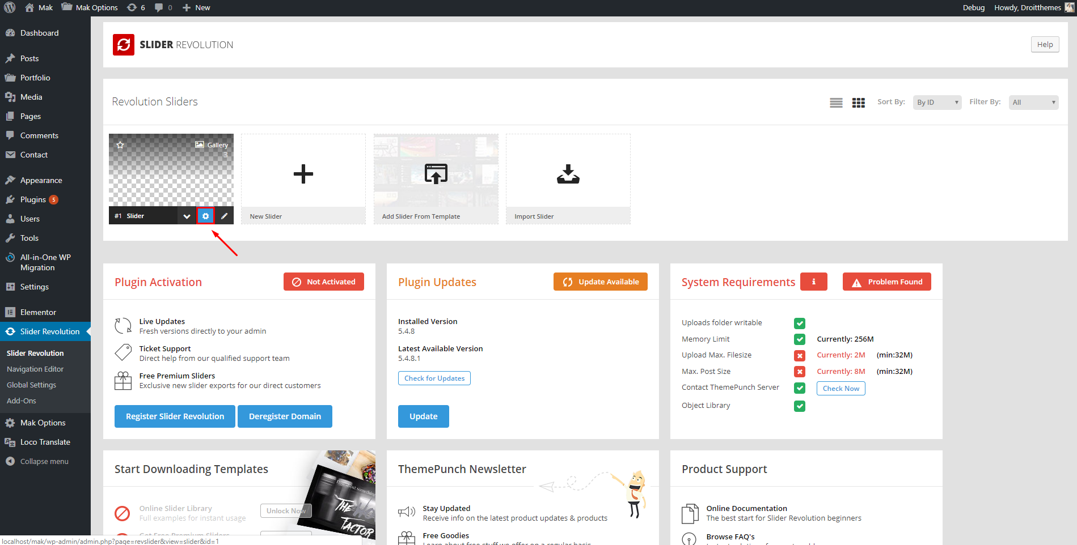Screen dimensions: 1077x545
Task: Open the Portfolio menu item
Action: tap(45, 78)
